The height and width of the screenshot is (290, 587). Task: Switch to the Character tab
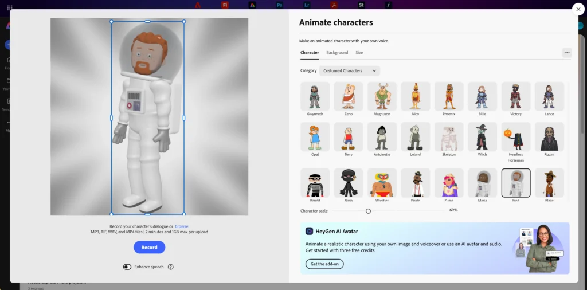(x=310, y=53)
